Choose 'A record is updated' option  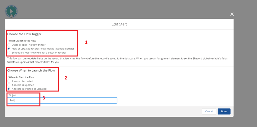[x=9, y=85]
